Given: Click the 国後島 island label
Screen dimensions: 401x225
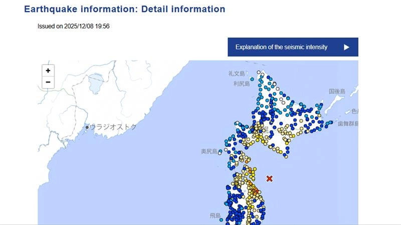Looking at the screenshot, I should coord(337,91).
